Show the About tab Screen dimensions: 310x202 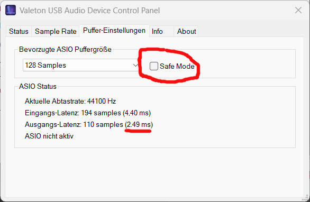[186, 31]
